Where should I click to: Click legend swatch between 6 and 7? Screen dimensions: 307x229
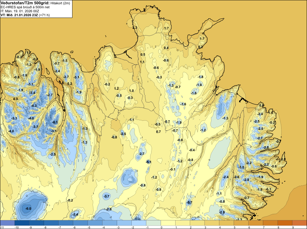pyautogui.click(x=256, y=223)
